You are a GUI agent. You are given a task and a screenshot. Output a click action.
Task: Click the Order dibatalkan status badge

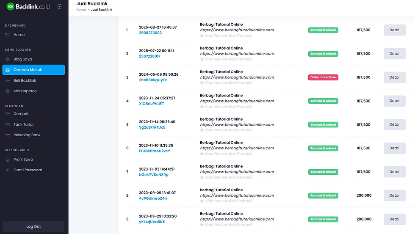coord(323,77)
